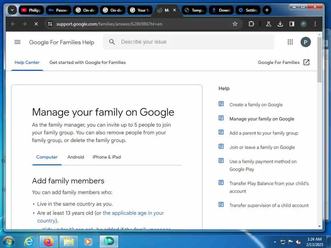
Task: Click the scrollbar up arrow
Action: click(x=319, y=35)
